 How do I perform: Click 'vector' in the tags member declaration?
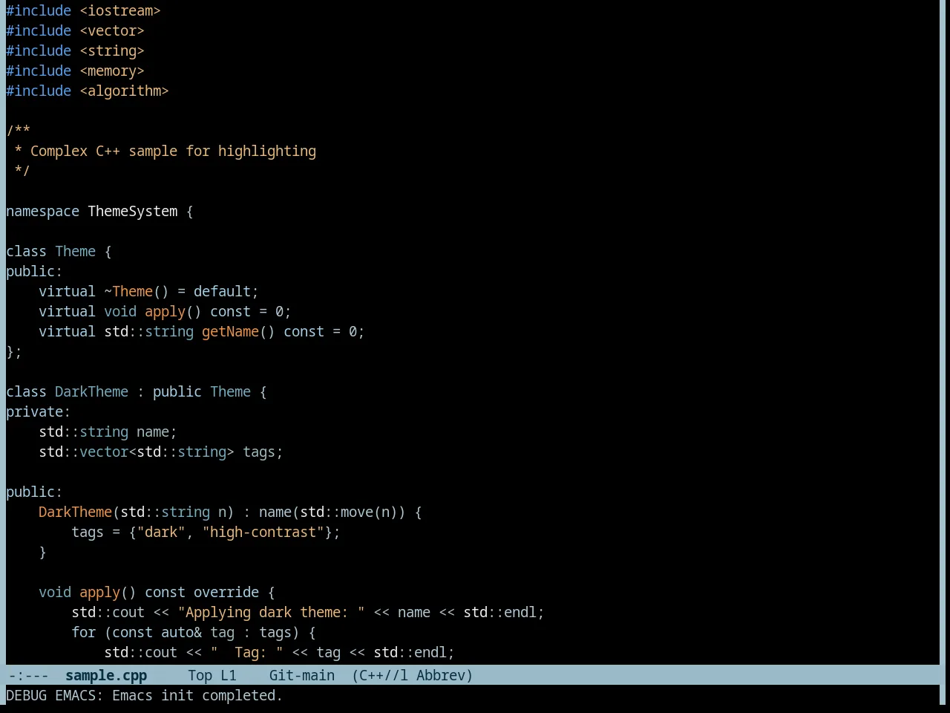point(104,452)
